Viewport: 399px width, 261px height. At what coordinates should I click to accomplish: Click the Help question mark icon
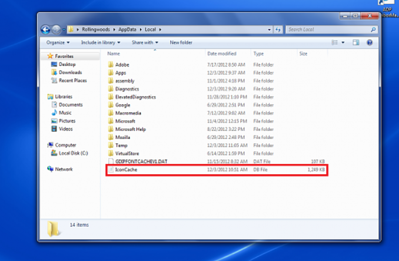tap(370, 42)
